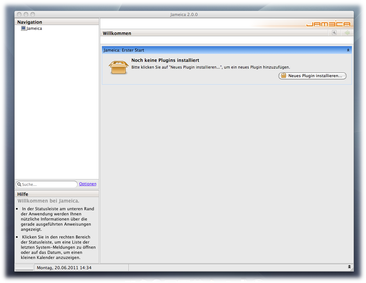Viewport: 366px width, 283px height.
Task: Click the 'Willkommen bei Jameica.' help heading
Action: [x=48, y=201]
